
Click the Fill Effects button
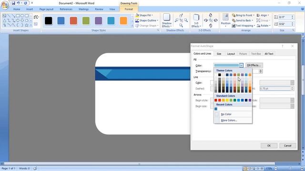point(254,66)
